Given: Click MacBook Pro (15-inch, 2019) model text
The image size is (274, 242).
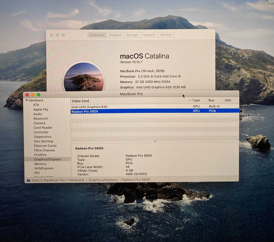Looking at the screenshot, I should [142, 71].
